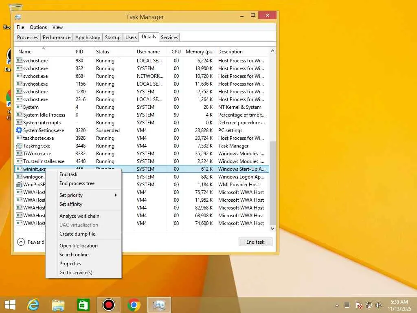Screen dimensions: 417x313
Task: Select the svchost.exe row with PID 688
Action: tap(142, 76)
